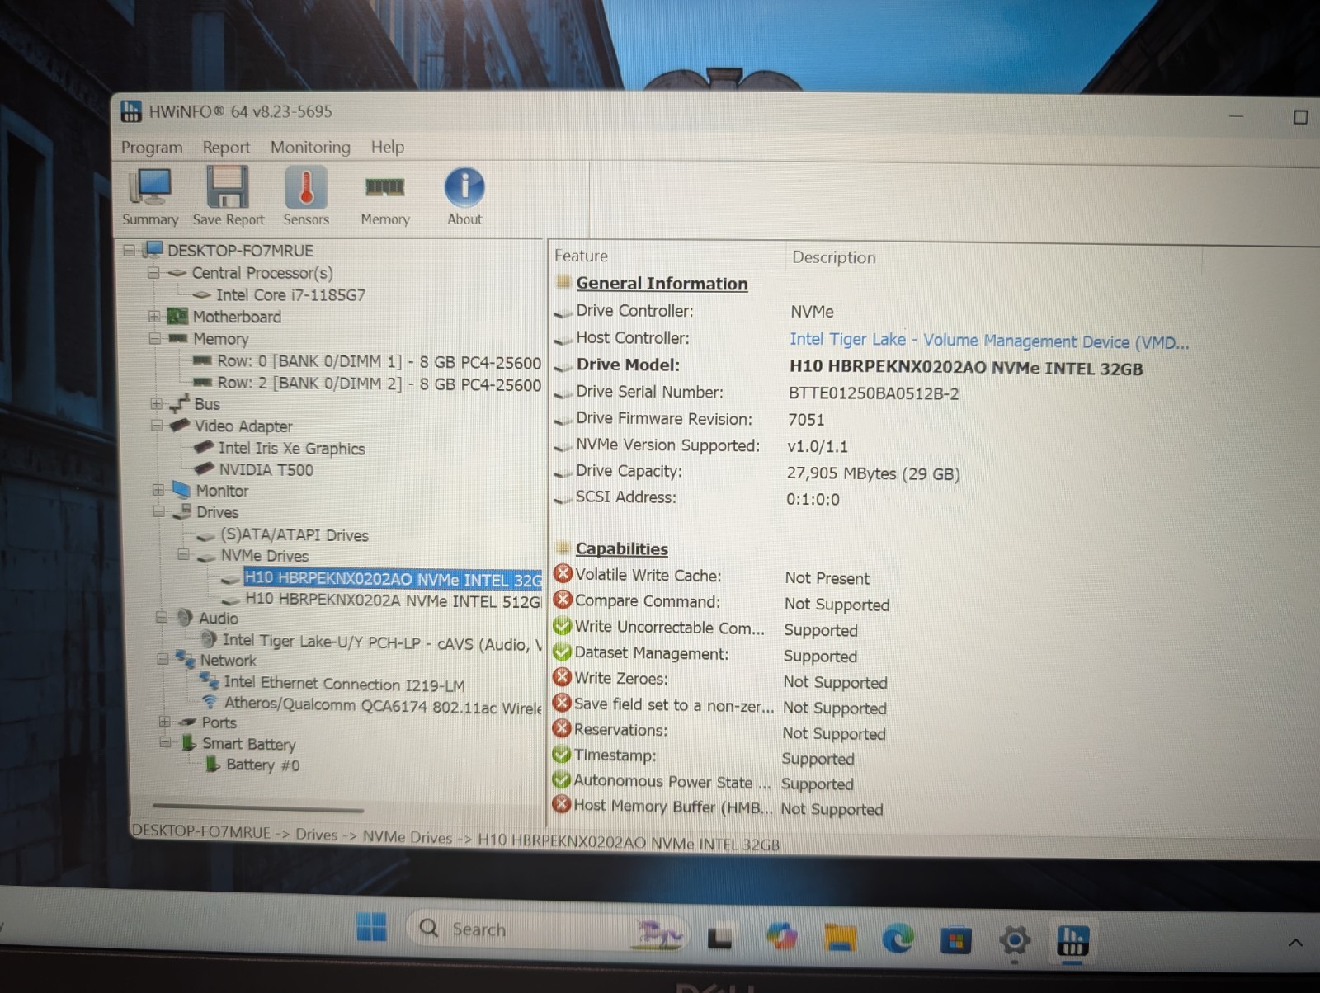
Task: Select the Battery #0 item
Action: pyautogui.click(x=262, y=765)
